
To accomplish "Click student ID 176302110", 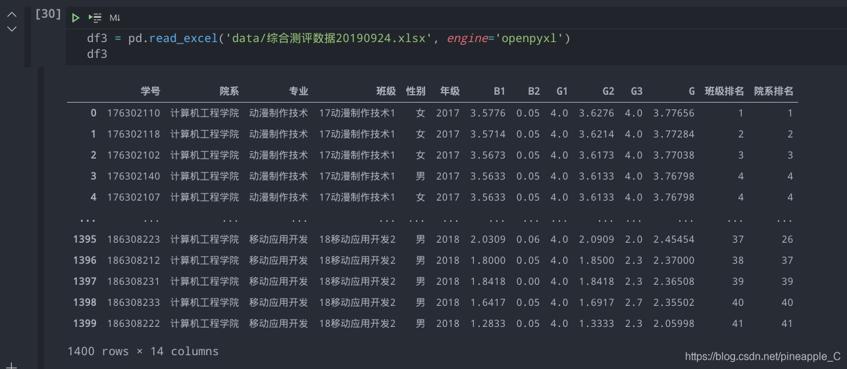I will 134,113.
